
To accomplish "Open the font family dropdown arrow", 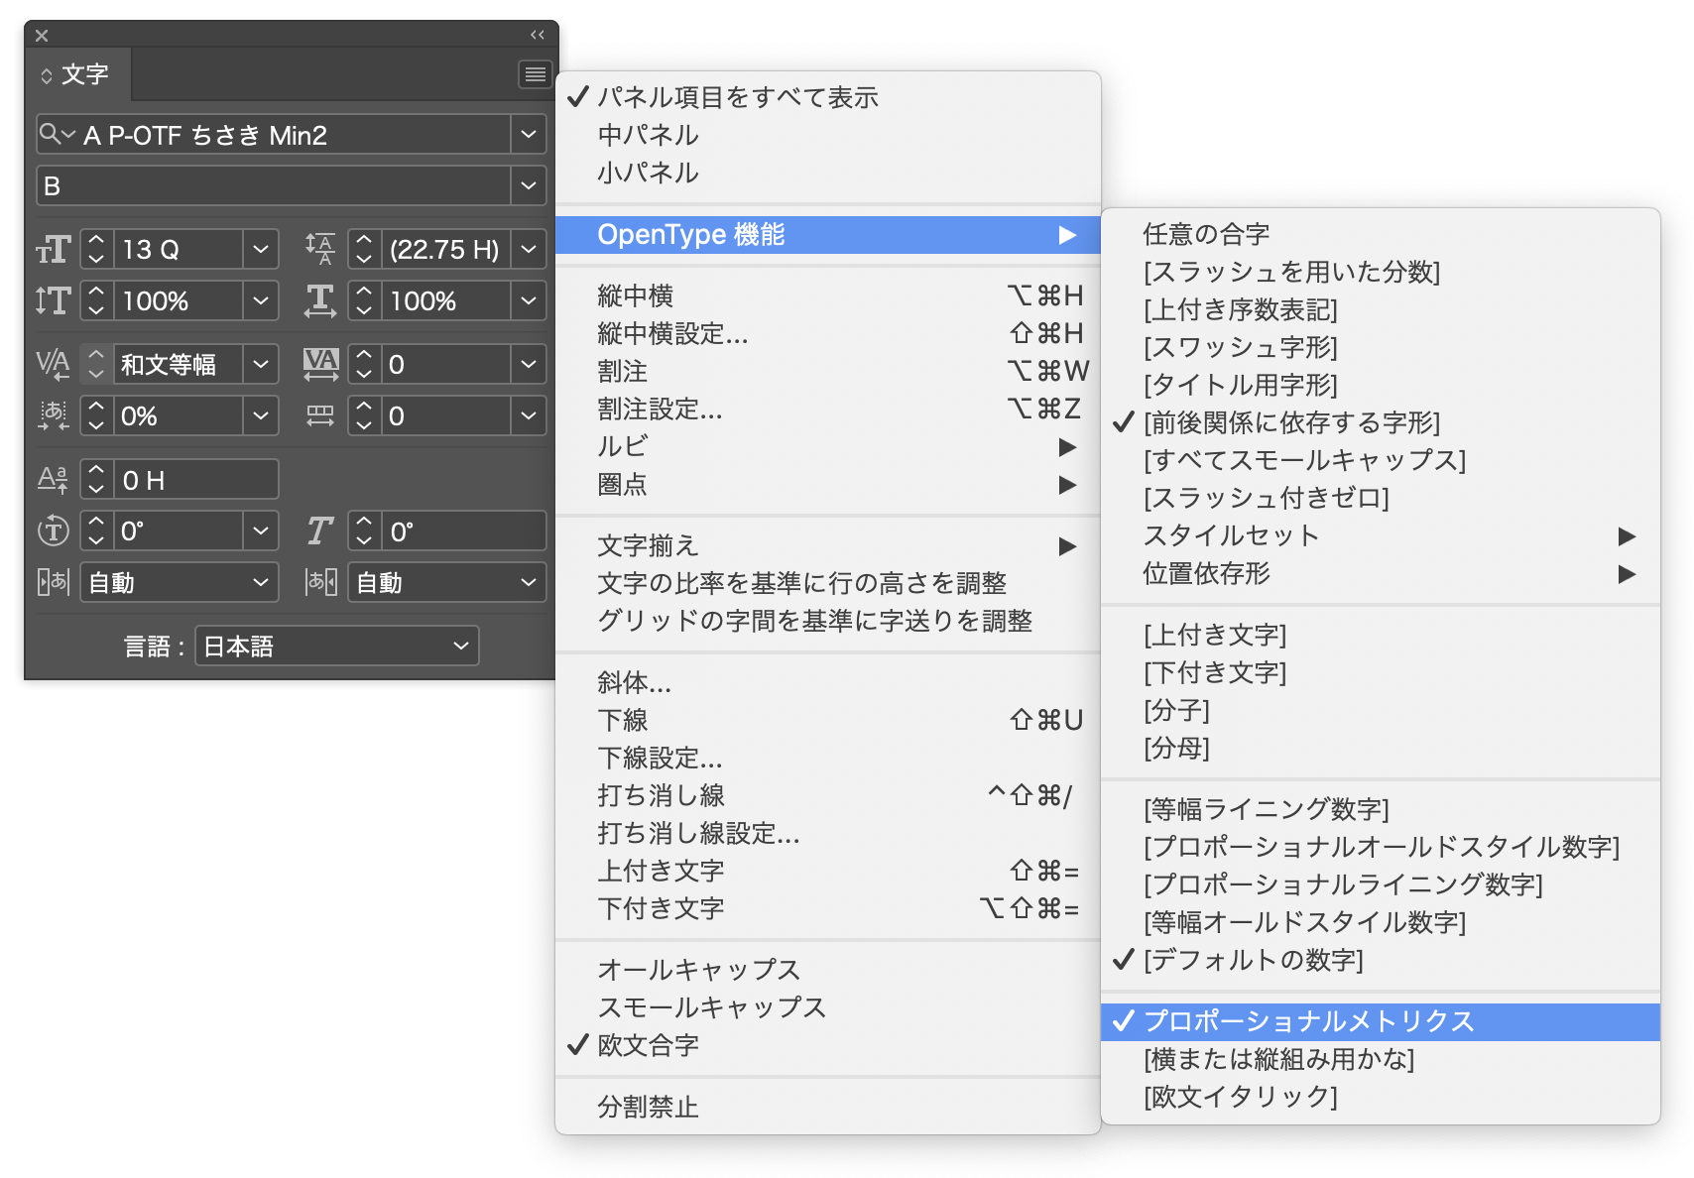I will pyautogui.click(x=529, y=135).
